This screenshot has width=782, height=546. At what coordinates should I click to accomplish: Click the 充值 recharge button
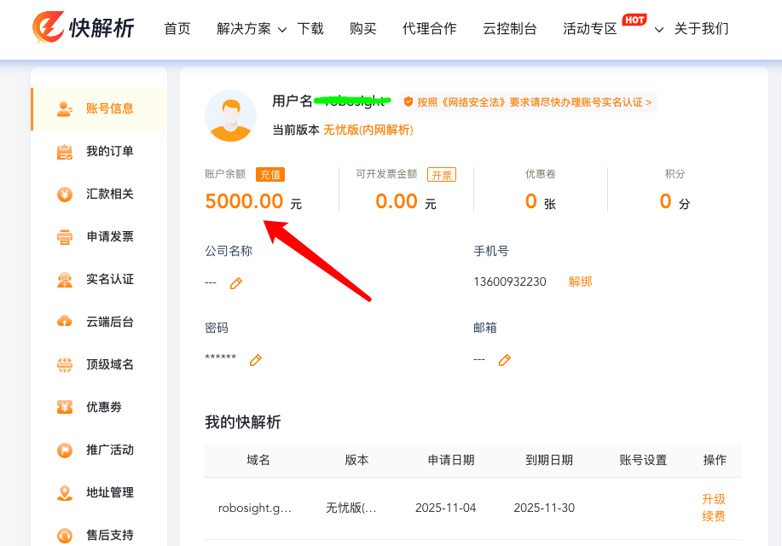[x=270, y=175]
